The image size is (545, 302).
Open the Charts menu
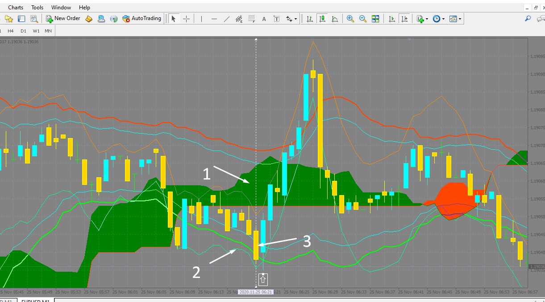[16, 7]
